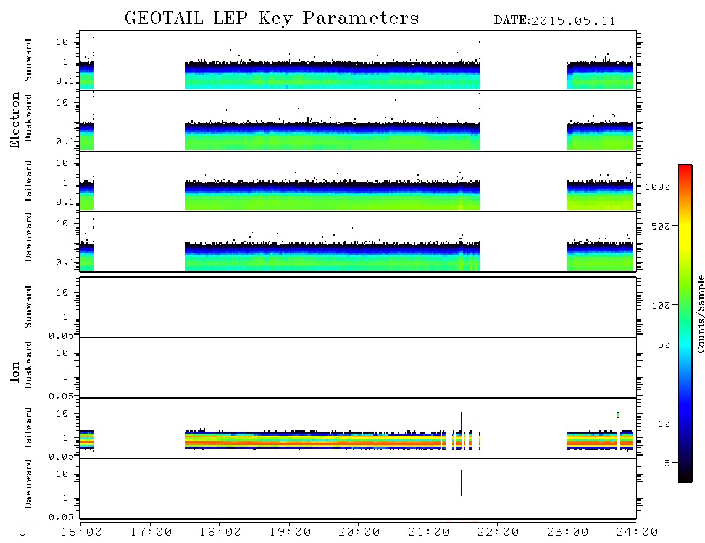Select the Ion Tailward panel label
Image resolution: width=705 pixels, height=543 pixels.
(28, 428)
